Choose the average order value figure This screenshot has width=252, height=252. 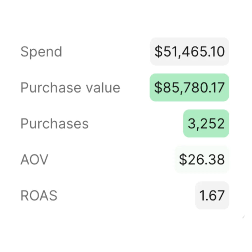coord(202,160)
